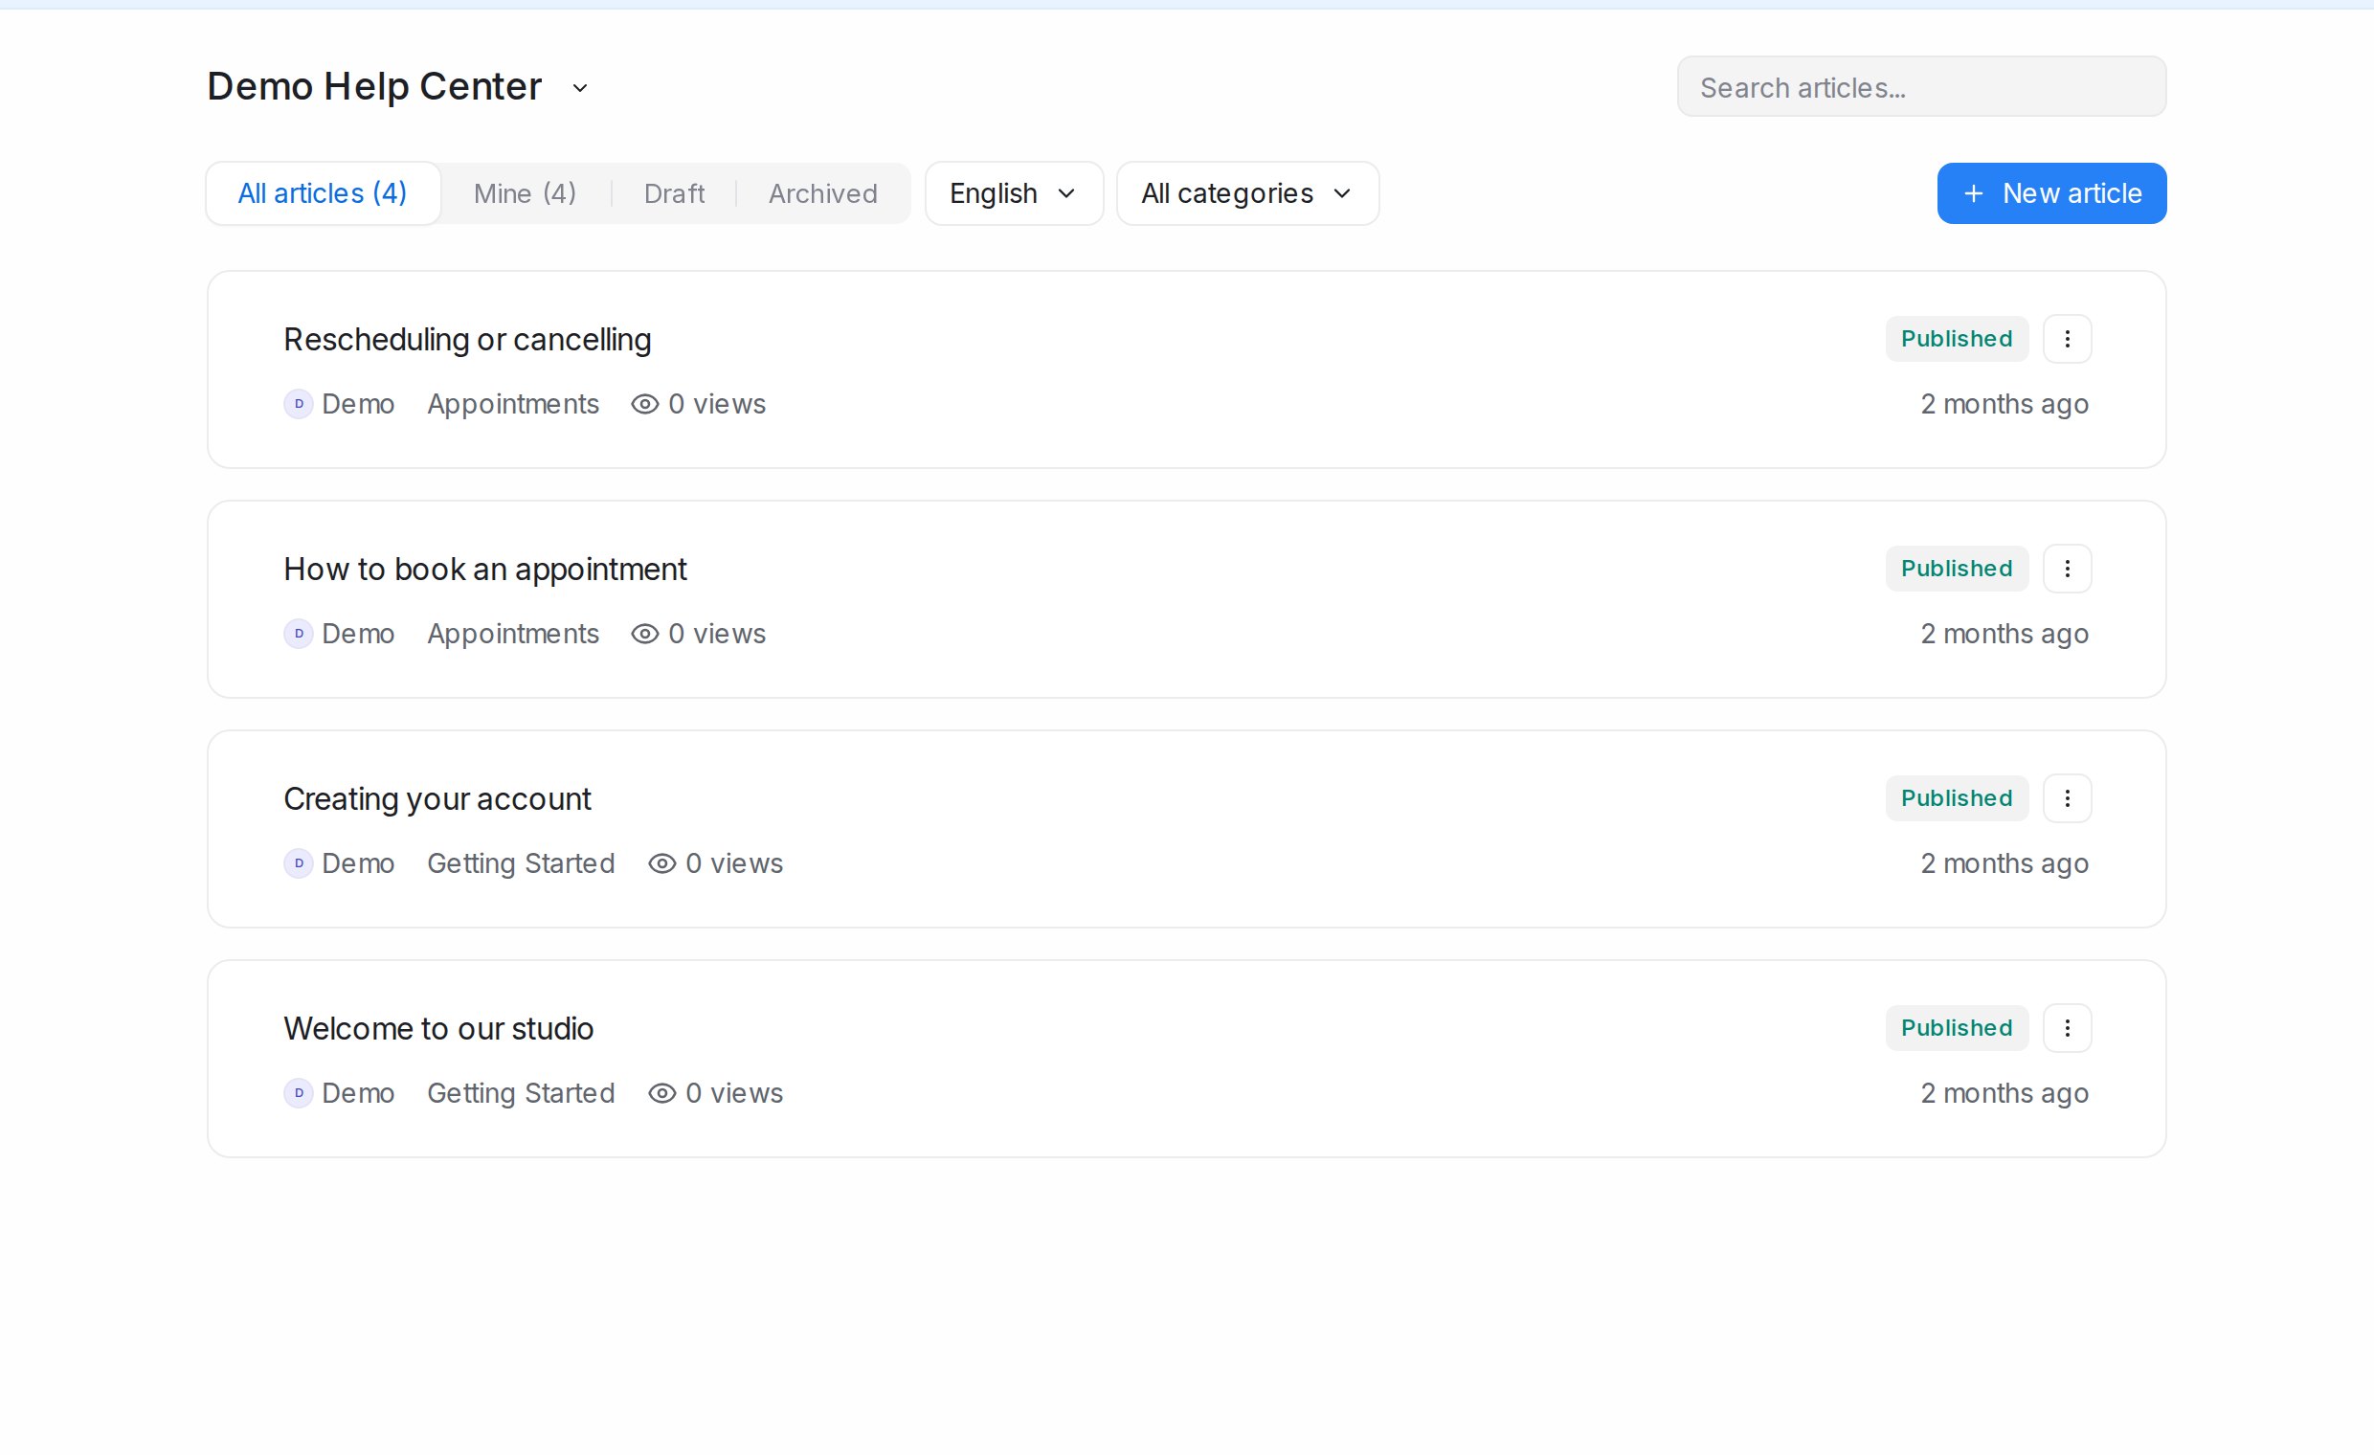Viewport: 2374px width, 1455px height.
Task: Switch to the Archived tab
Action: click(823, 193)
